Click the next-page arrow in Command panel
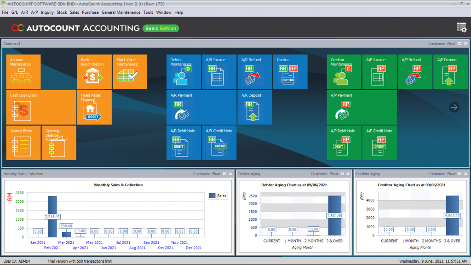Image resolution: width=471 pixels, height=265 pixels. tap(454, 107)
